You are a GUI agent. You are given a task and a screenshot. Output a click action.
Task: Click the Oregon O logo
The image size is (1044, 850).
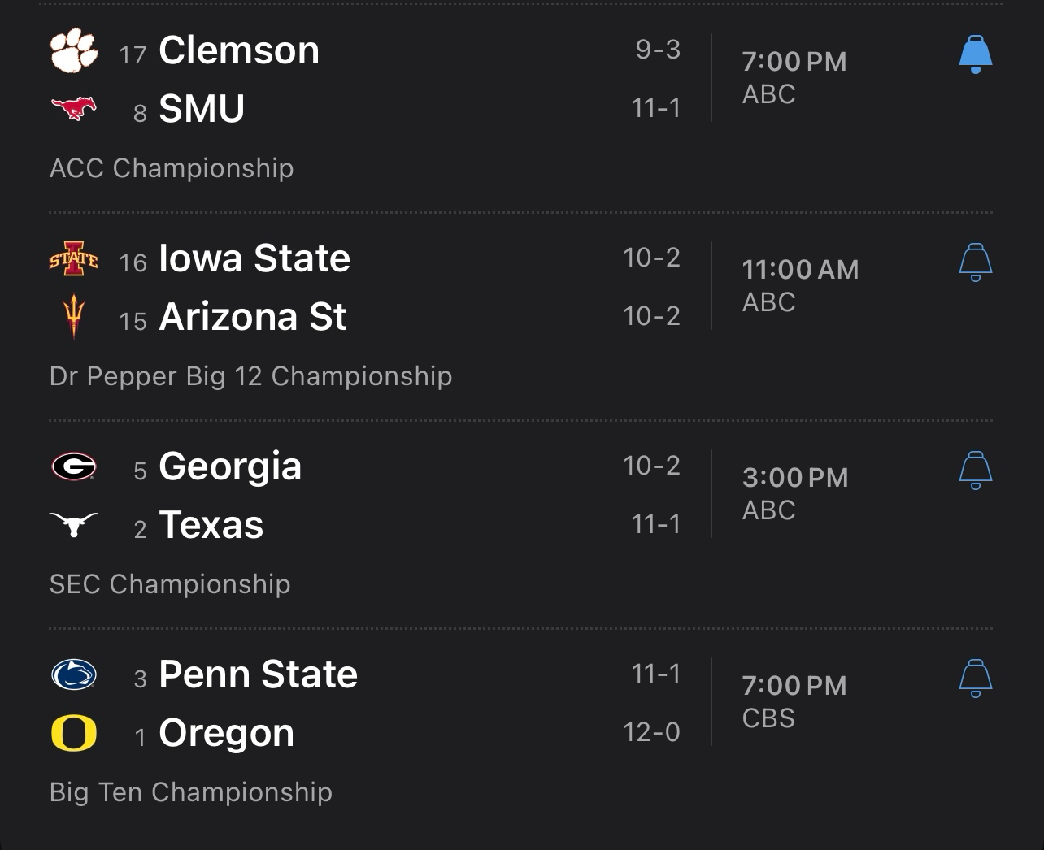pyautogui.click(x=74, y=733)
